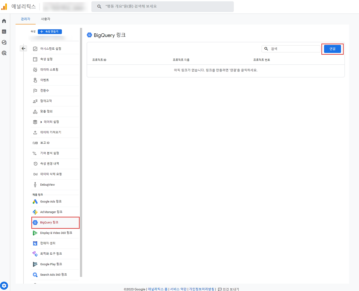The width and height of the screenshot is (359, 291).
Task: Open the 개인정보처리방침 footer link
Action: point(202,289)
